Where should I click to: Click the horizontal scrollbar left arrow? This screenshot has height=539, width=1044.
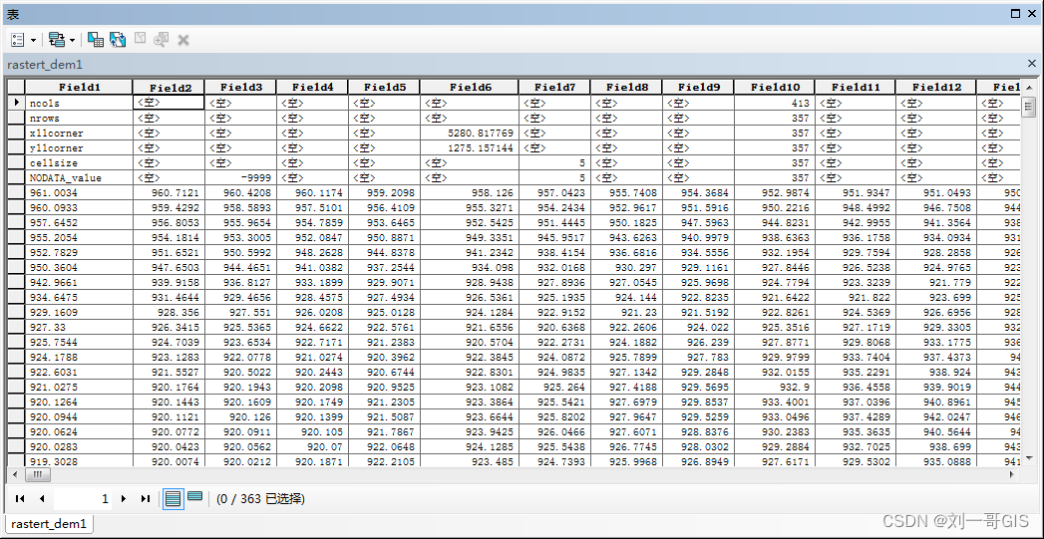(x=15, y=474)
